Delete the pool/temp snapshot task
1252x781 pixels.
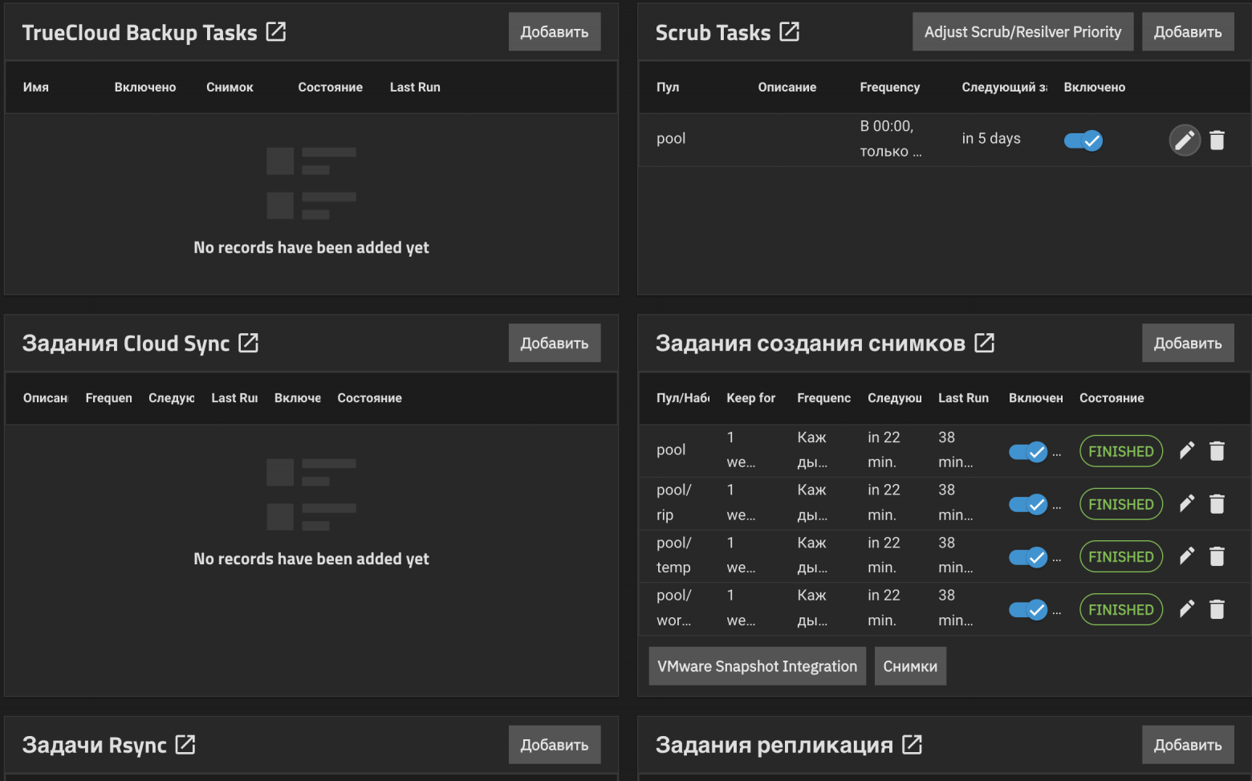1217,556
